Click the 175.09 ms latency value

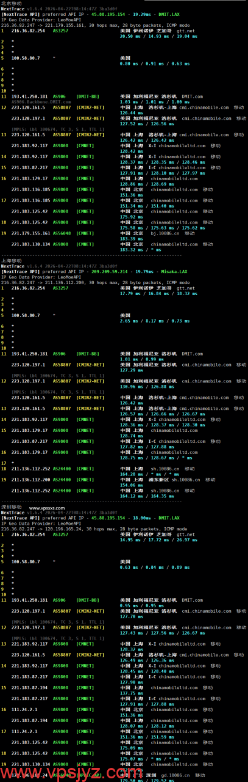[x=130, y=747]
